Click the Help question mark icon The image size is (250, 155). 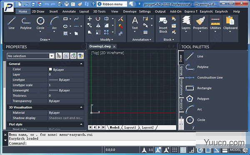[x=93, y=4]
